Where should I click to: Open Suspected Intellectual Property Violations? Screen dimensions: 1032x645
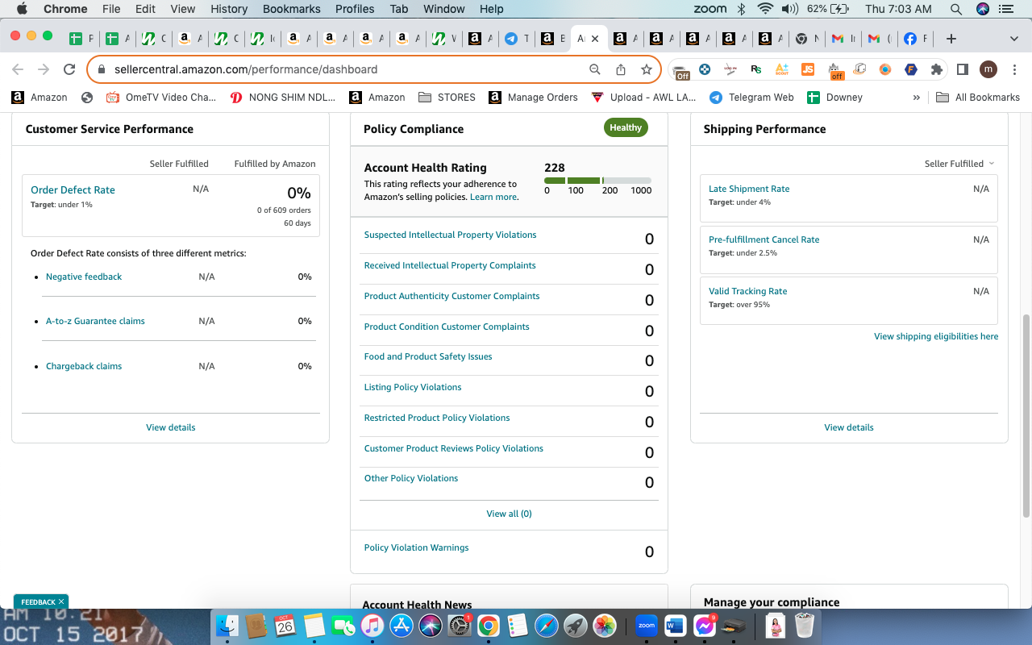coord(450,235)
